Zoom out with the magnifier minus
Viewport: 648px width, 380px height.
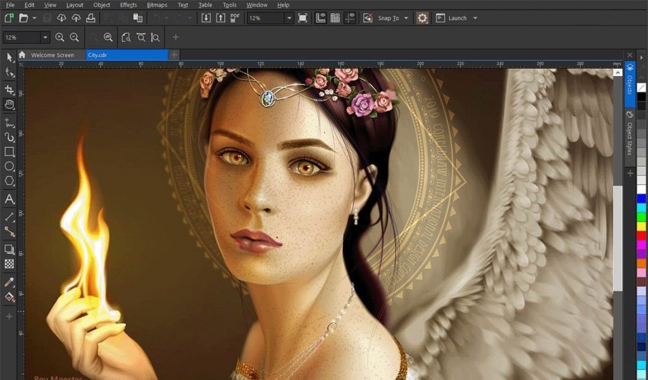[x=75, y=37]
